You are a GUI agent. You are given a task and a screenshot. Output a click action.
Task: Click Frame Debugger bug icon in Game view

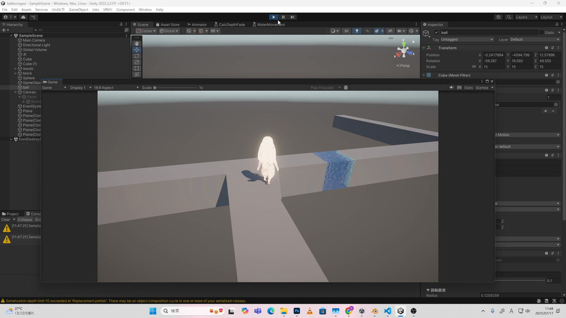[346, 88]
